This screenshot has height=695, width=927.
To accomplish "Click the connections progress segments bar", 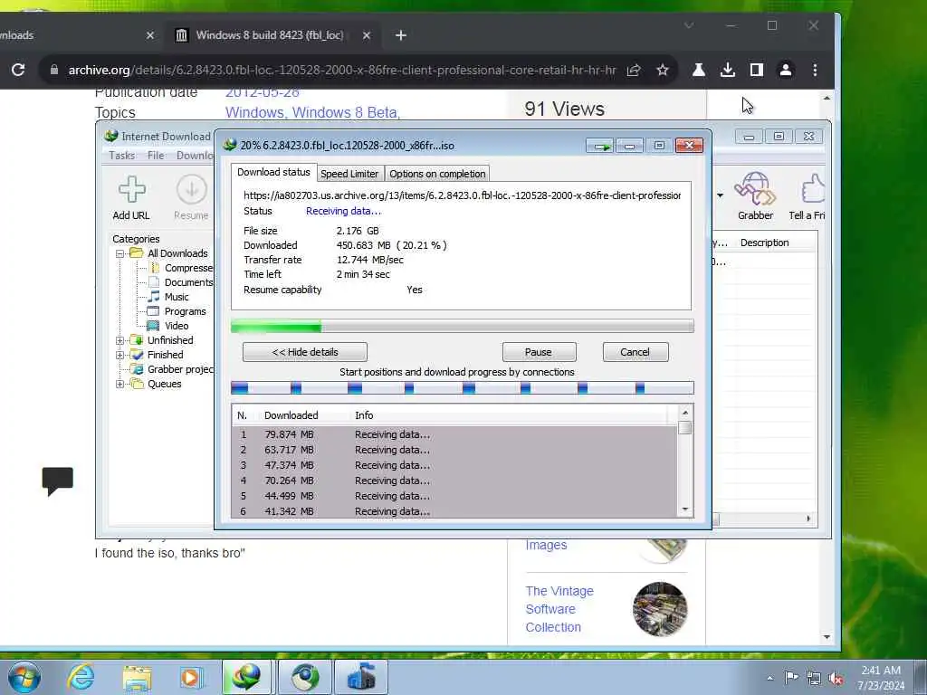I will (x=462, y=388).
